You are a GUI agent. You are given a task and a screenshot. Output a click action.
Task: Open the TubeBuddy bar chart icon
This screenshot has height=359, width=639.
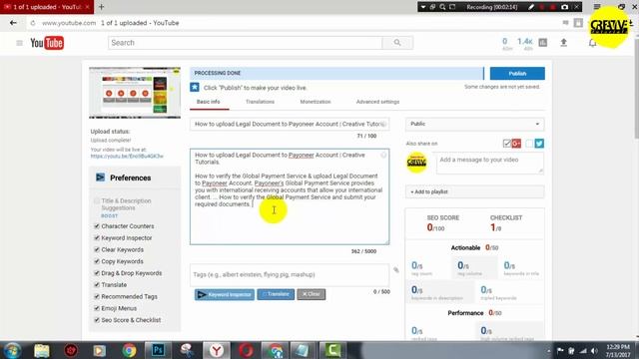coord(543,42)
